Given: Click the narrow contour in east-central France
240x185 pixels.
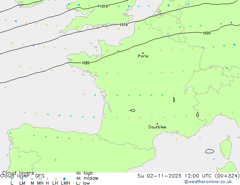Looking at the screenshot, I should point(174,100).
